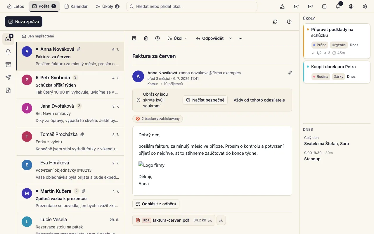Click Vždy od tohoto odesílatele
Image resolution: width=374 pixels, height=234 pixels.
click(x=259, y=100)
